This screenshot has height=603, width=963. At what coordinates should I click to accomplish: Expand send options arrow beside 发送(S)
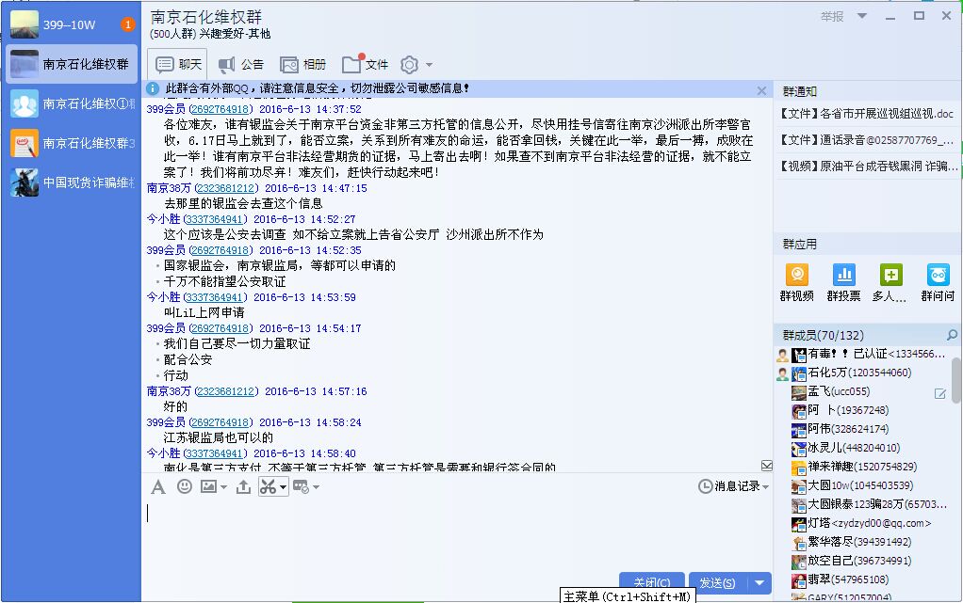759,582
